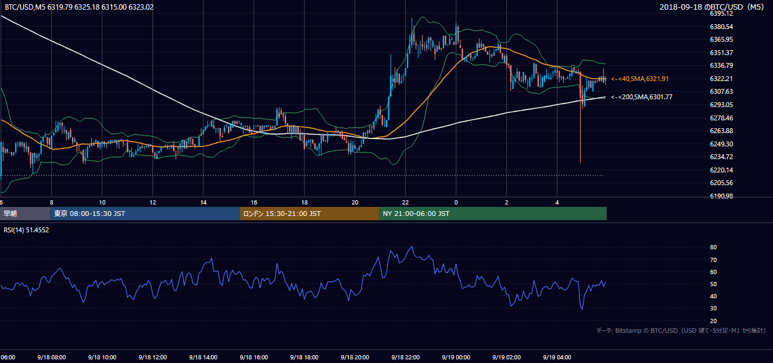This screenshot has width=773, height=363.
Task: Click the 6293.05 price axis label
Action: point(721,105)
